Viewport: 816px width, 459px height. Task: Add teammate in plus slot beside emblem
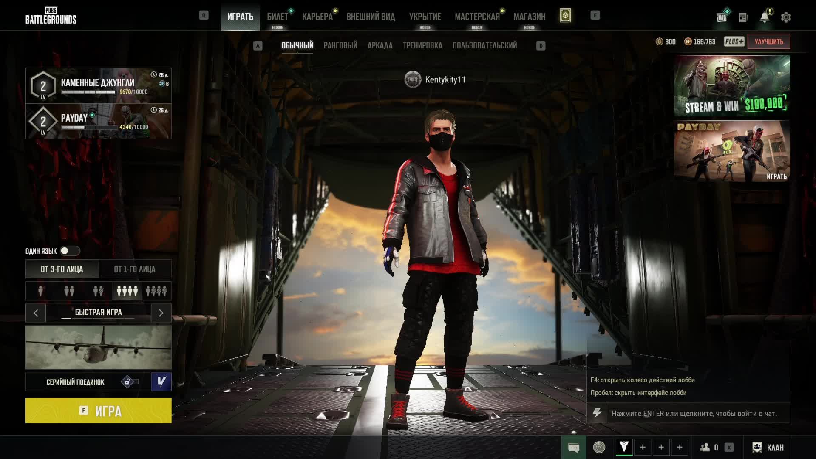tap(643, 447)
